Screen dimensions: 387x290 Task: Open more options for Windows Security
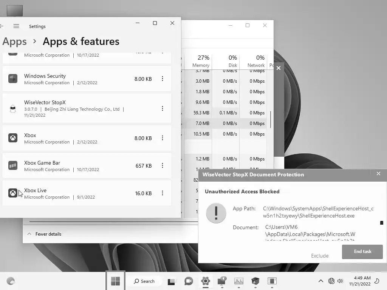click(x=163, y=79)
